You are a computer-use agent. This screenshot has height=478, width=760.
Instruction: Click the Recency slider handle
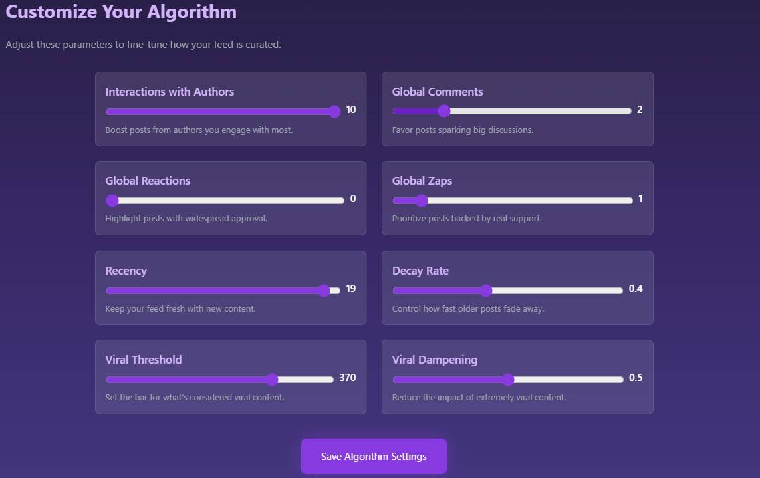(x=324, y=290)
